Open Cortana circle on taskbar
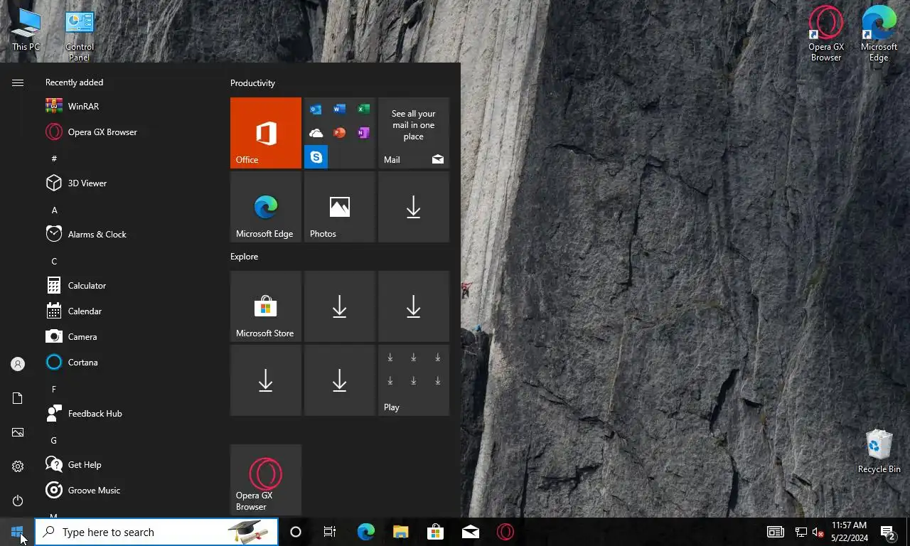Screen dimensions: 910x546 coord(296,532)
